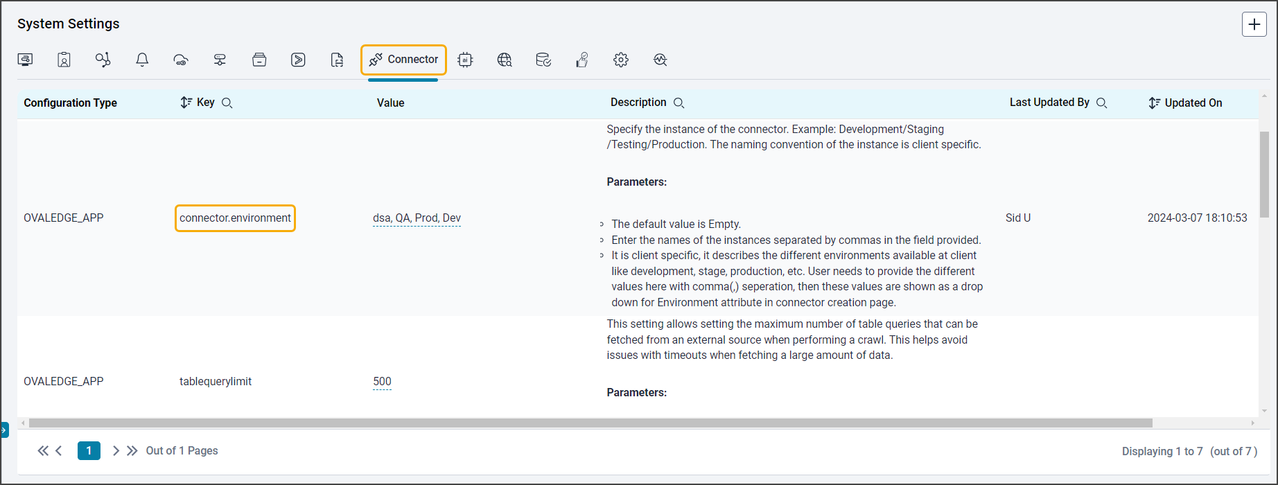Click the Displaying 1 to 7 text
This screenshot has width=1278, height=485.
1162,451
